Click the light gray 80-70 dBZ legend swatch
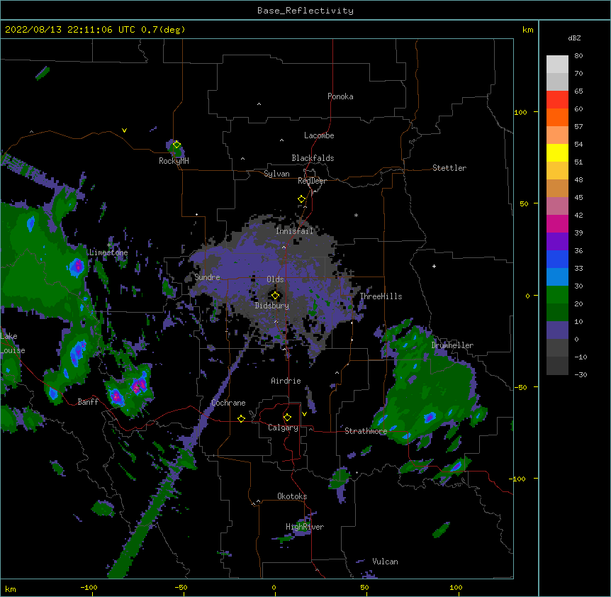Image resolution: width=611 pixels, height=597 pixels. (x=557, y=65)
